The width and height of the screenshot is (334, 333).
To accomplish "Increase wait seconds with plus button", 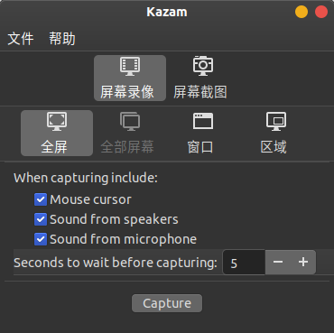I will [x=303, y=262].
